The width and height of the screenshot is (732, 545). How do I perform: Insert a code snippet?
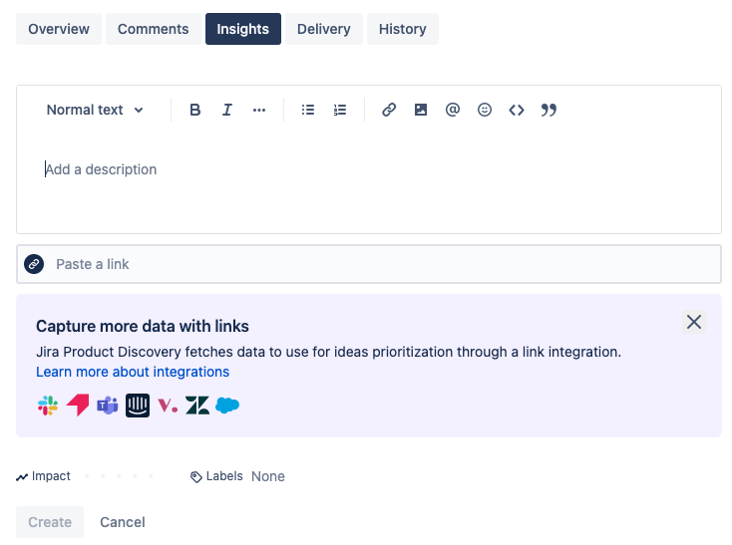coord(517,110)
